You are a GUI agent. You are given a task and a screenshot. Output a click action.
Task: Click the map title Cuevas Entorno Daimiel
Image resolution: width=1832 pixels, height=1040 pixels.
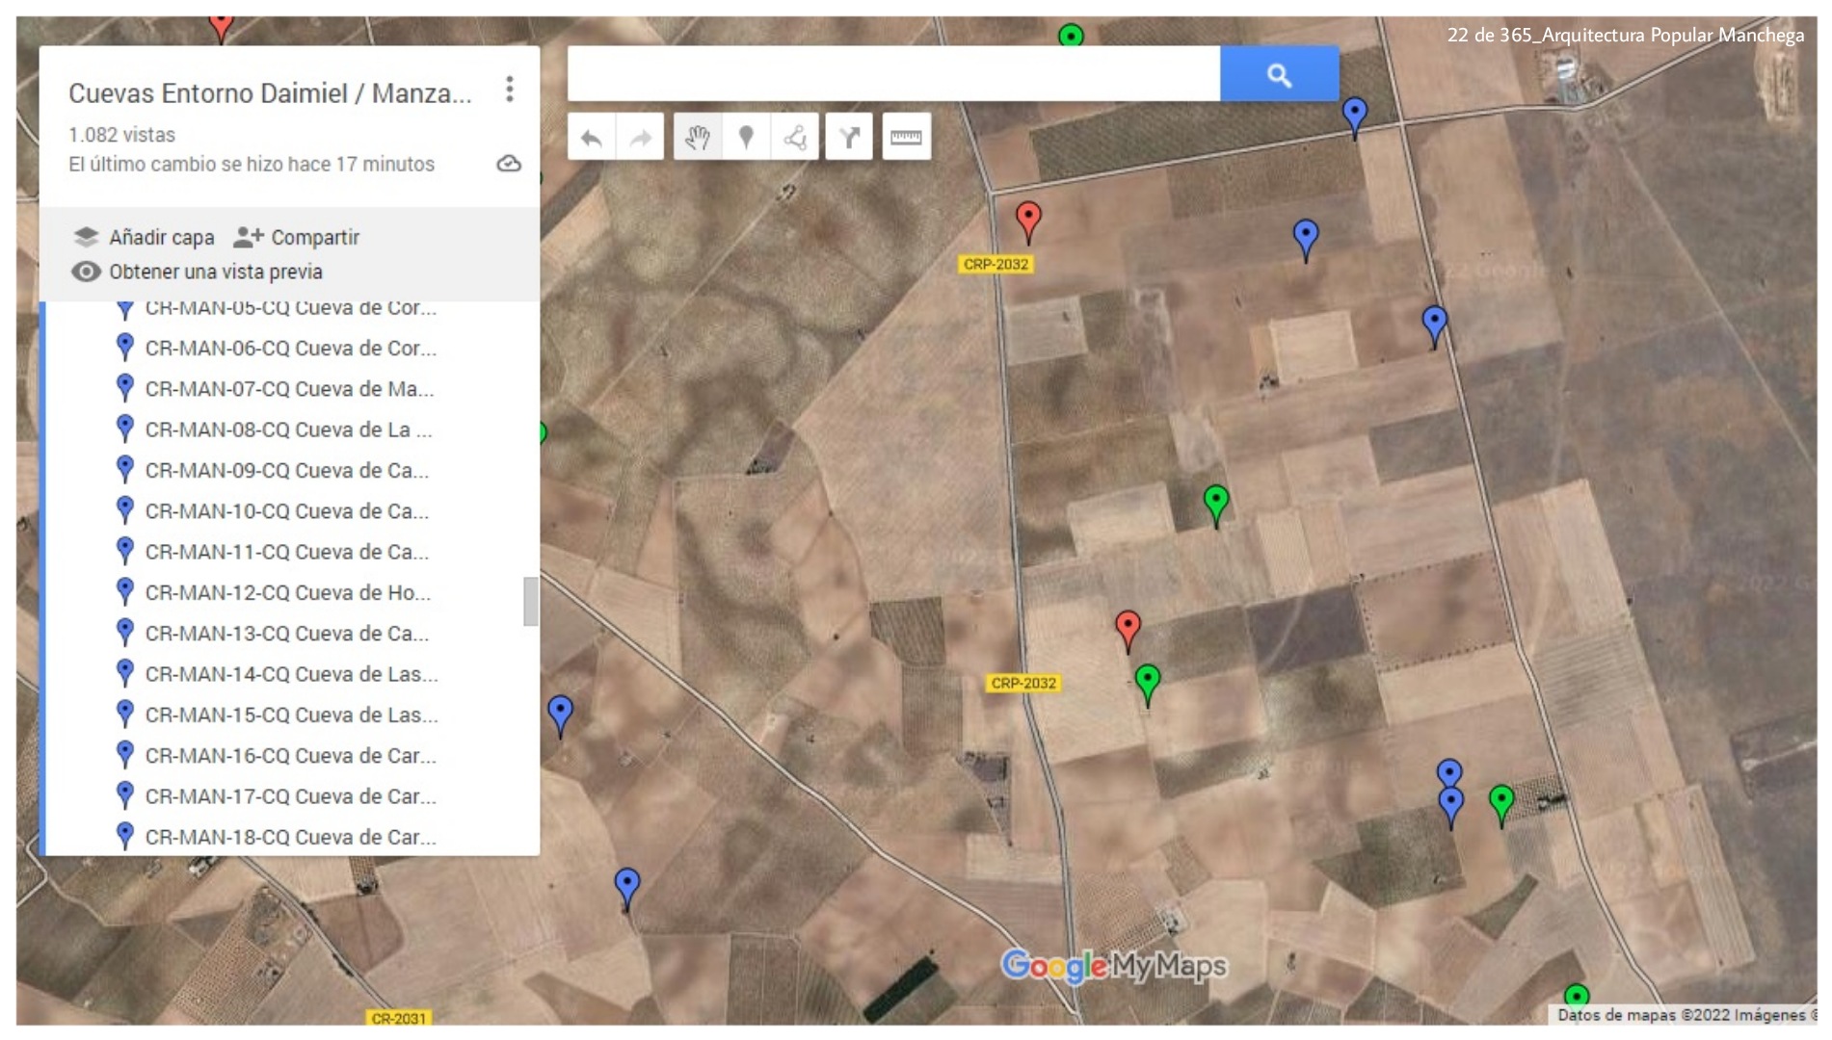270,93
